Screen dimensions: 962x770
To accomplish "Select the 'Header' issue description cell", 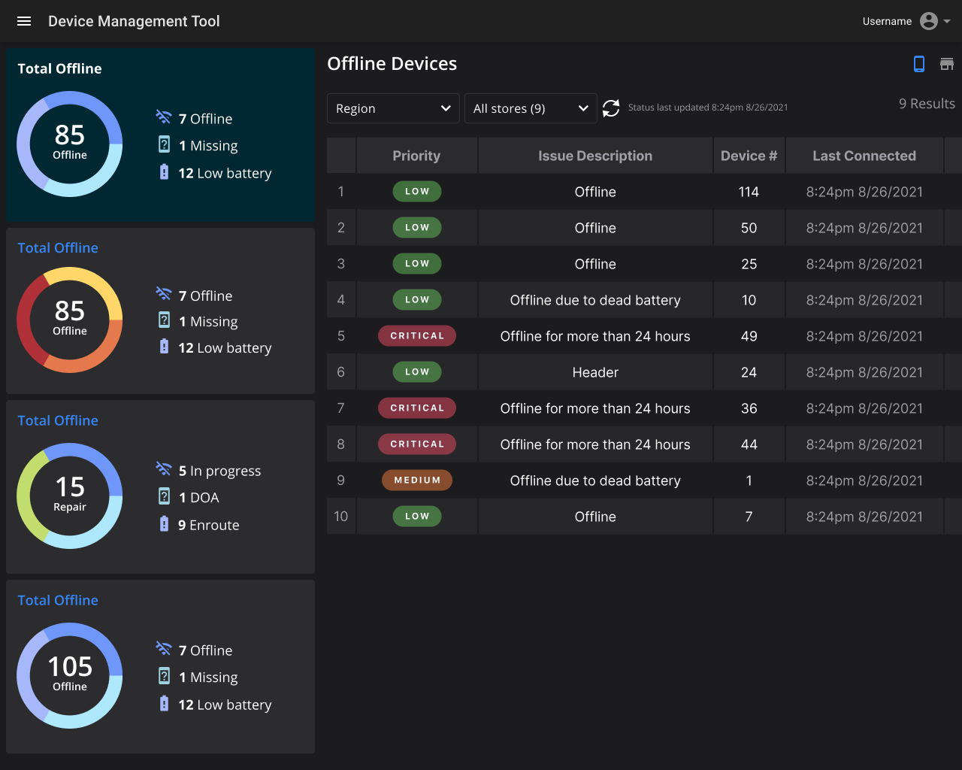I will [x=595, y=372].
